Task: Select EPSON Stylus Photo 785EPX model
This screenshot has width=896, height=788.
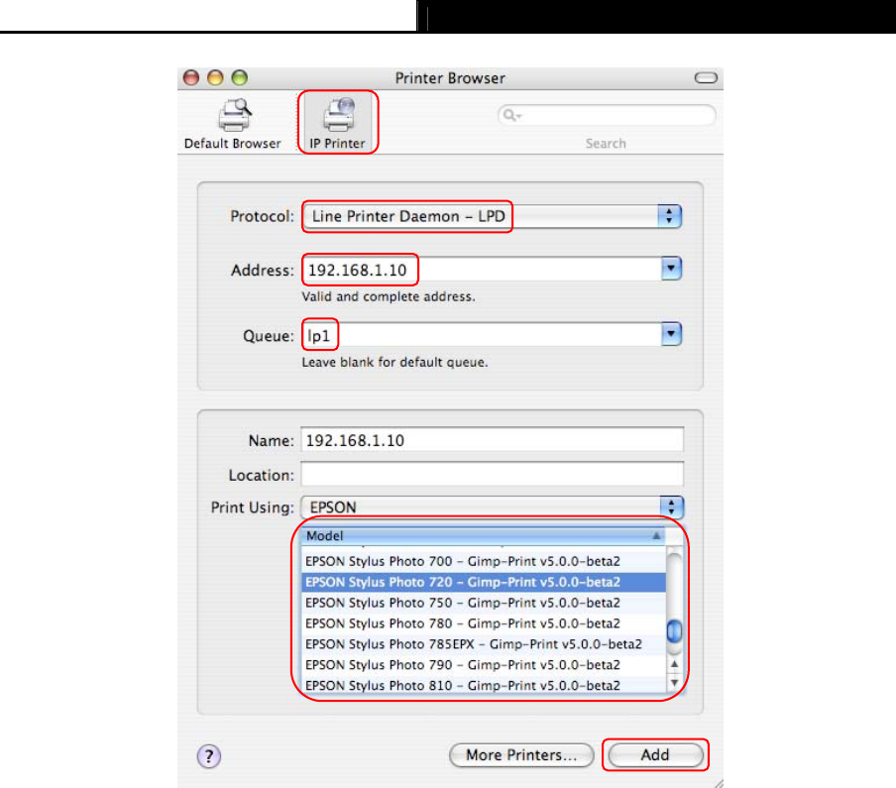Action: point(484,644)
